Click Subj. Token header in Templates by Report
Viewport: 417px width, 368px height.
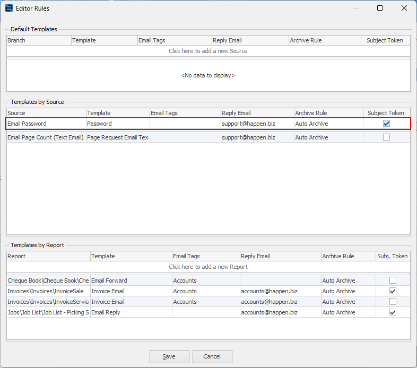(393, 256)
